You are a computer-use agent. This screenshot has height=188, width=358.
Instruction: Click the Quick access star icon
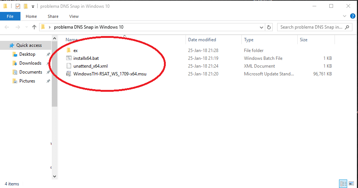tap(12, 45)
